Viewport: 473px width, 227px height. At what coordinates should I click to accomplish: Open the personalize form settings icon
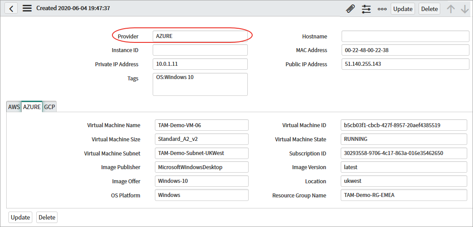(366, 9)
